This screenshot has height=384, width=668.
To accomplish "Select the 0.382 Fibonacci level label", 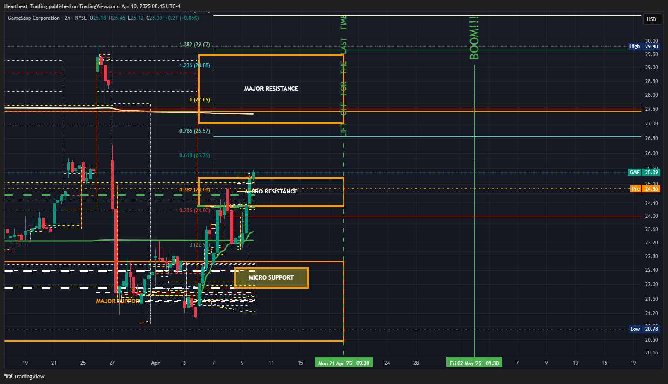I will point(195,190).
